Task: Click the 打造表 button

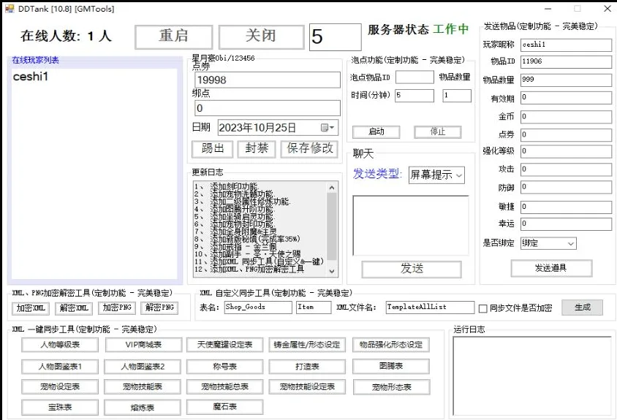Action: click(x=307, y=367)
